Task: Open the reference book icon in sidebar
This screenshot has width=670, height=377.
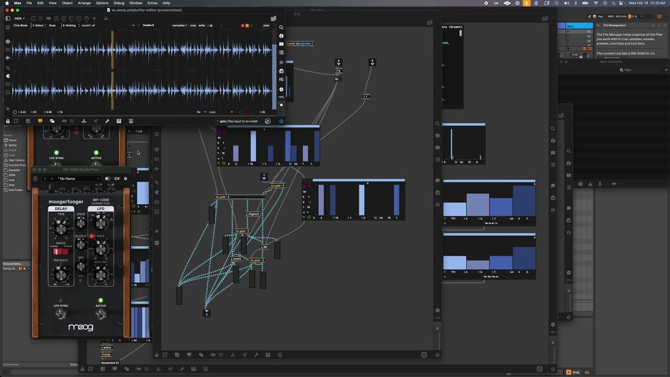Action: [x=281, y=44]
